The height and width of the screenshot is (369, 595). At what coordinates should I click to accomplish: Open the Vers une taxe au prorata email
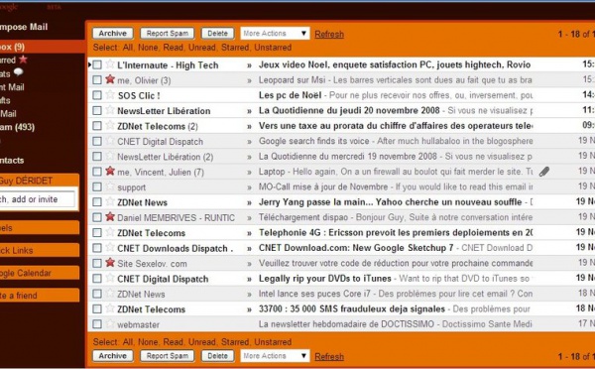(x=396, y=126)
